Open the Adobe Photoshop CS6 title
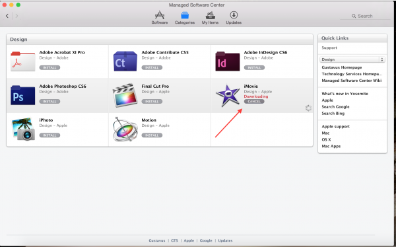Screen dimensions: 396x247 pos(63,87)
